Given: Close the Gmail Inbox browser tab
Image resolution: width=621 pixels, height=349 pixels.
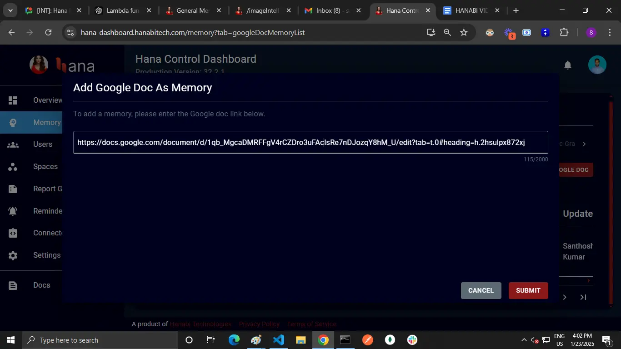Looking at the screenshot, I should [x=358, y=10].
